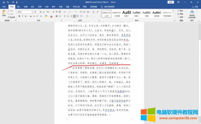Apply bulleted list

pos(65,12)
